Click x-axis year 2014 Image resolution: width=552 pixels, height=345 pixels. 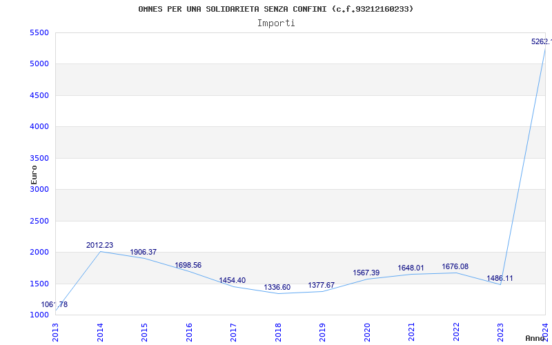click(100, 332)
